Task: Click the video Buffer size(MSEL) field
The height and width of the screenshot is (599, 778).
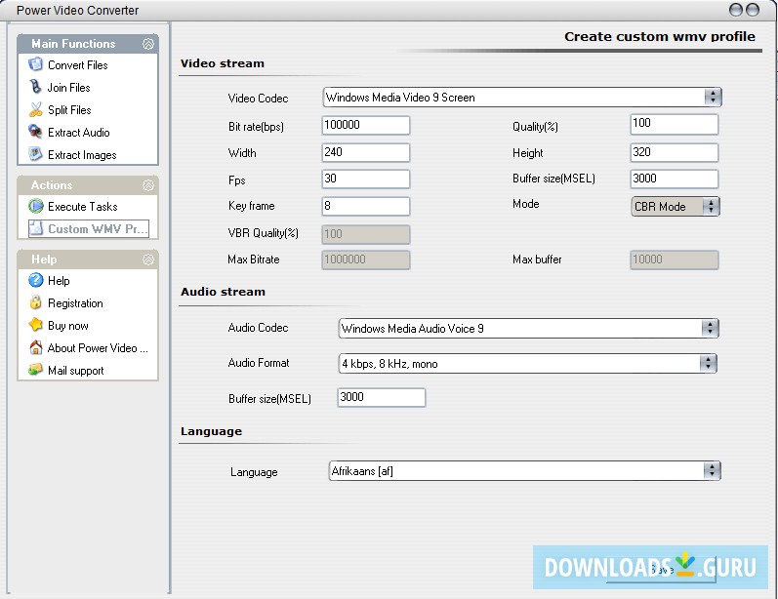Action: (674, 179)
